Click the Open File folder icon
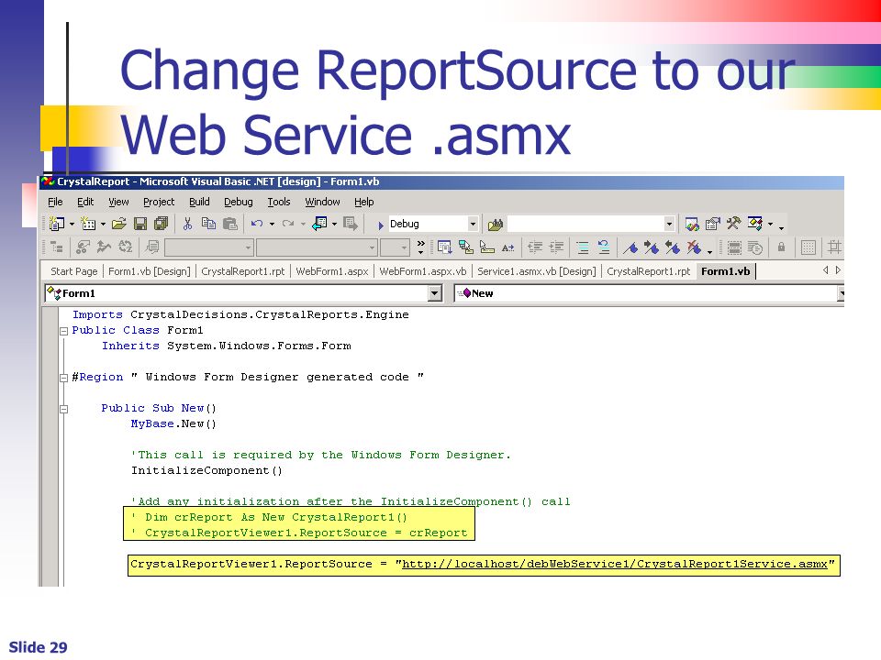The width and height of the screenshot is (881, 660). point(119,224)
